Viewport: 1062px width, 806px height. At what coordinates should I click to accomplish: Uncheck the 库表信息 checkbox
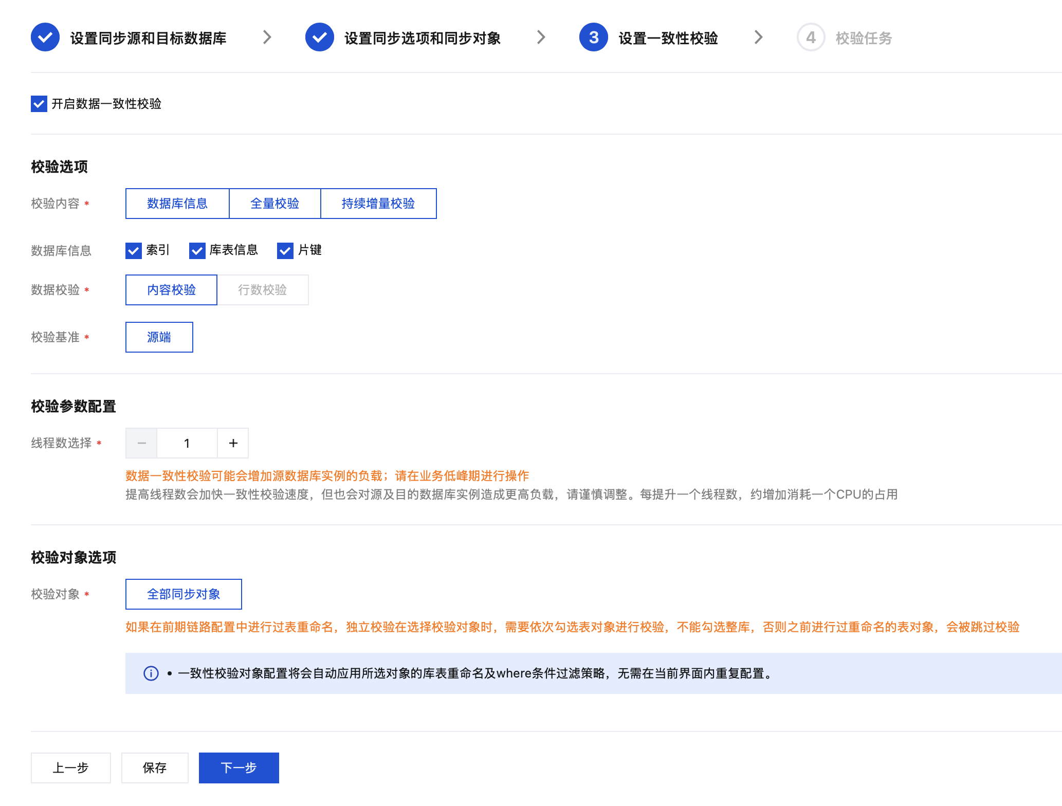pos(197,250)
